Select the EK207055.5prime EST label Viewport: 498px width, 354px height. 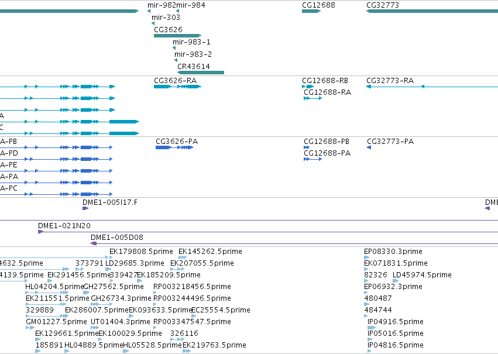(x=202, y=263)
